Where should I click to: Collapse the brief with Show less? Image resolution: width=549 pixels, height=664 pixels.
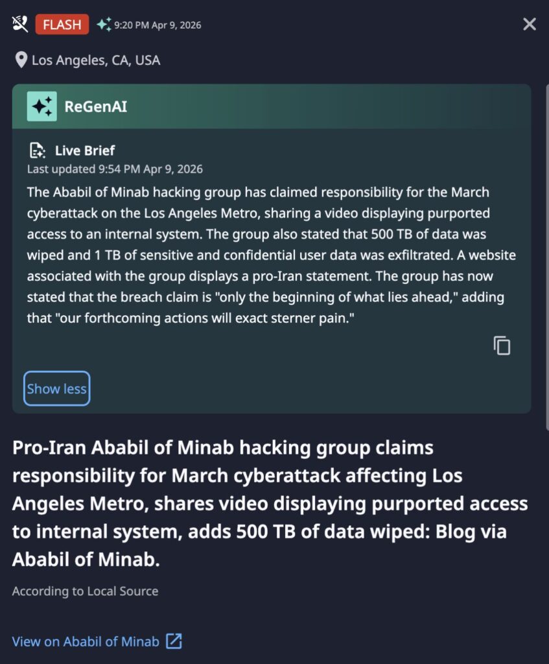56,388
